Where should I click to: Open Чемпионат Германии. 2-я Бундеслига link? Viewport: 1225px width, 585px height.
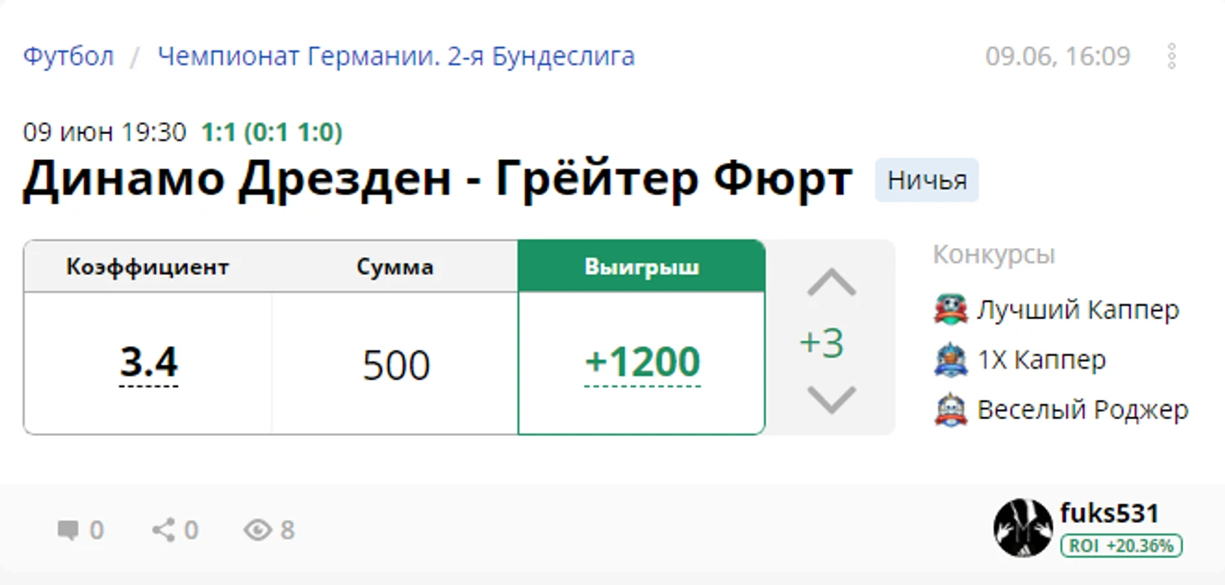[x=396, y=56]
